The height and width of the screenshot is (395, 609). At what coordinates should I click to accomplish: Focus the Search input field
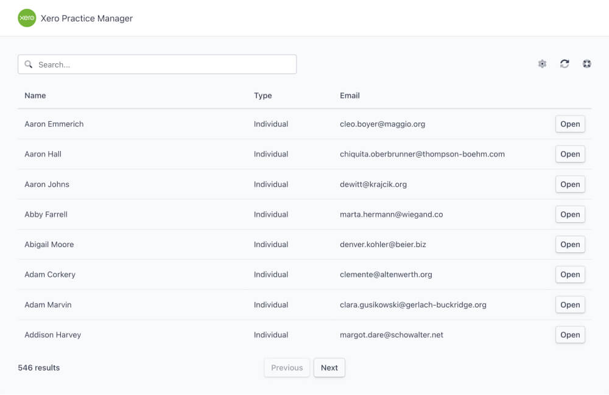[x=164, y=65]
